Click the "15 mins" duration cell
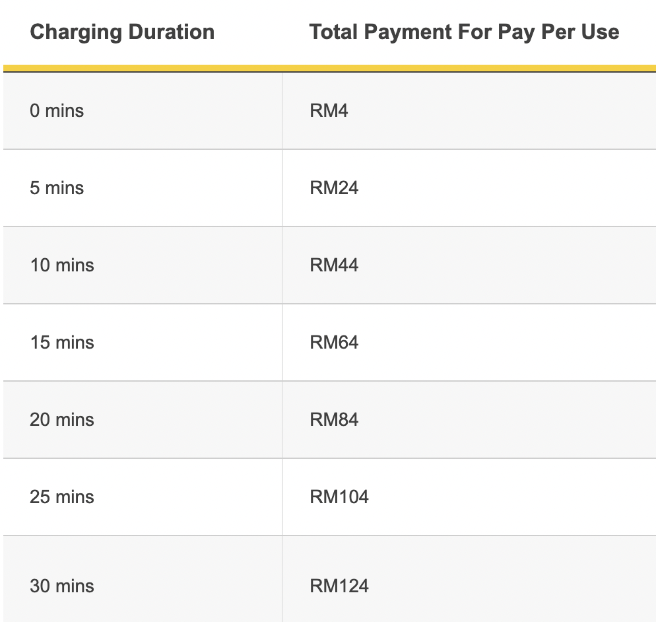 62,343
